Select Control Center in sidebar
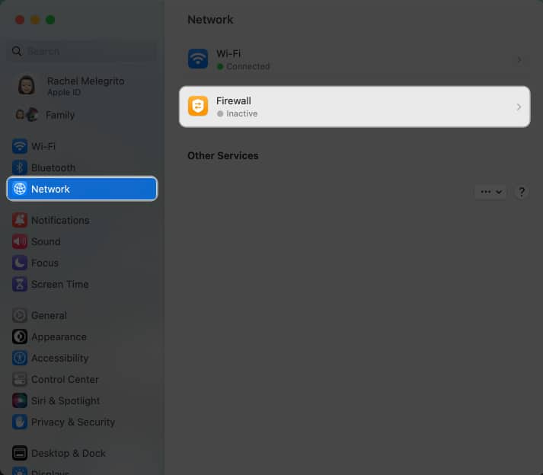The image size is (543, 475). coord(65,379)
